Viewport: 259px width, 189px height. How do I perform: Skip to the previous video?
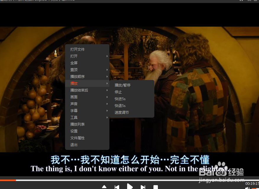click(x=117, y=187)
